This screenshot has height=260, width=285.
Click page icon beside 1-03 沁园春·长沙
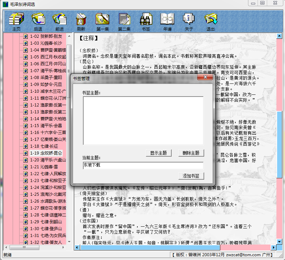point(25,43)
